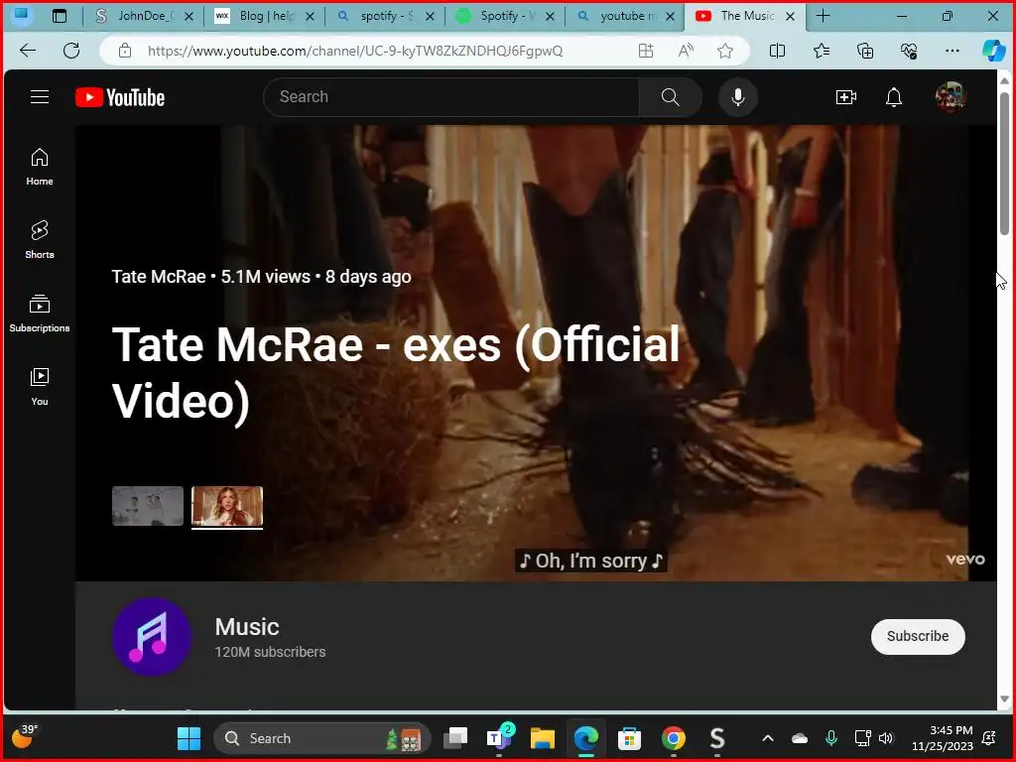The height and width of the screenshot is (762, 1016).
Task: Open the app available icon in address bar
Action: point(645,51)
